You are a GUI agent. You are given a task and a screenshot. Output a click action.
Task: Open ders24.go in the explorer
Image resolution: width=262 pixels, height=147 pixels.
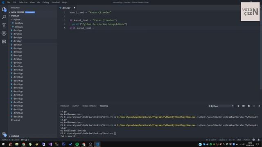click(18, 117)
